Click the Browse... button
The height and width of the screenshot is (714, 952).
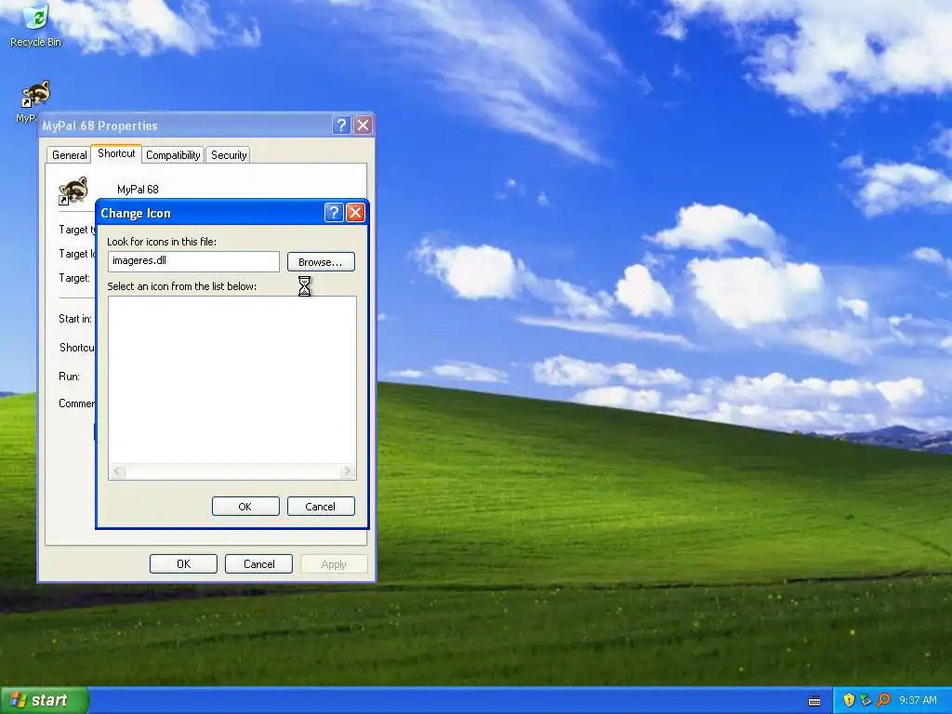click(321, 261)
